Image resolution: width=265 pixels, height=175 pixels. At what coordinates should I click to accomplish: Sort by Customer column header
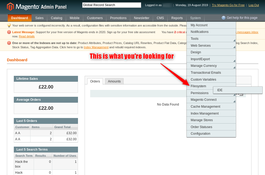tap(22, 127)
